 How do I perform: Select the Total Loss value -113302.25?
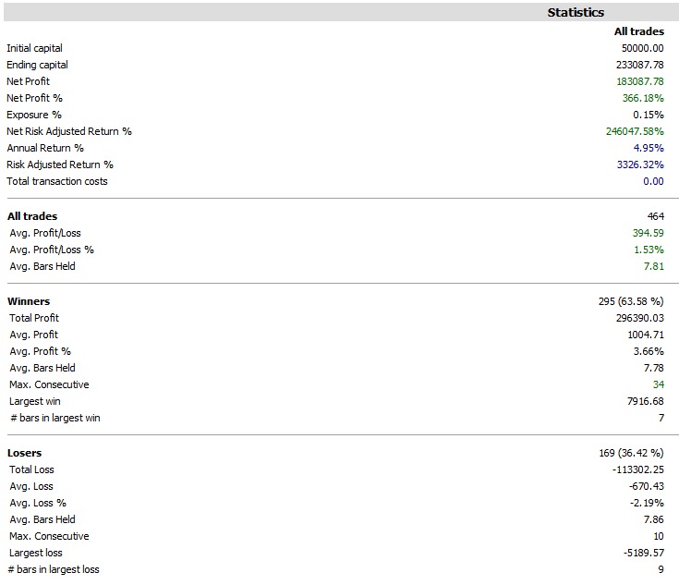point(638,469)
